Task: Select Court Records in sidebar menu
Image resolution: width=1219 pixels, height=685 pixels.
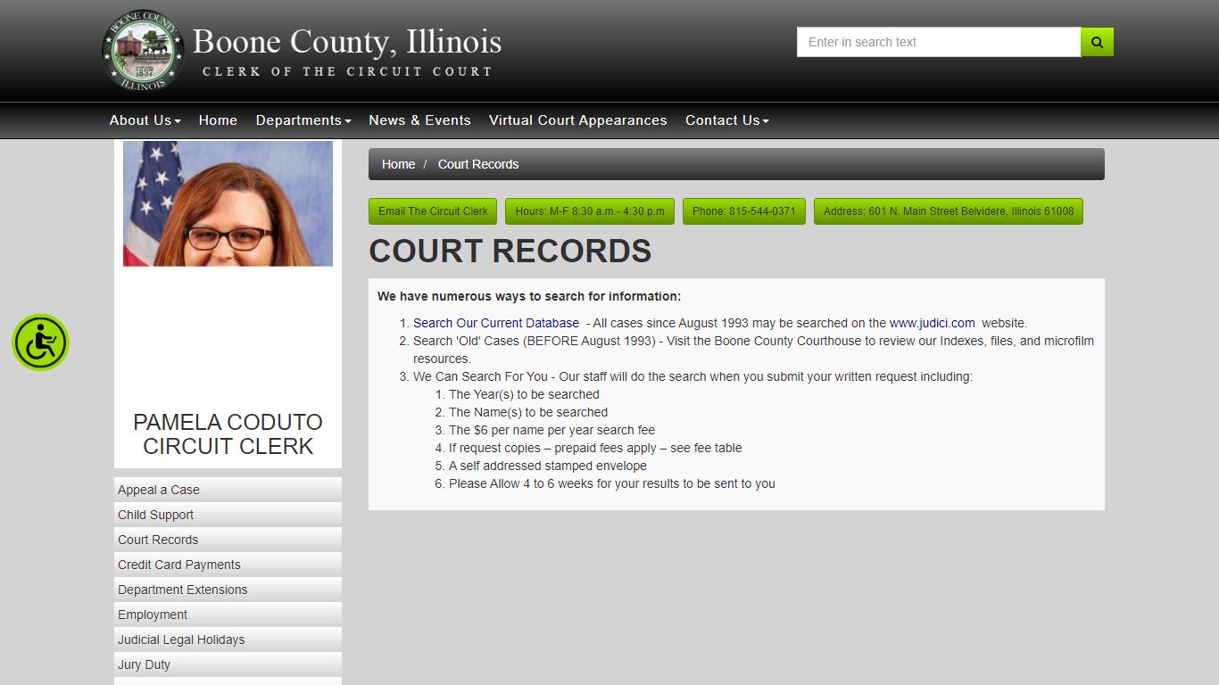Action: point(228,540)
